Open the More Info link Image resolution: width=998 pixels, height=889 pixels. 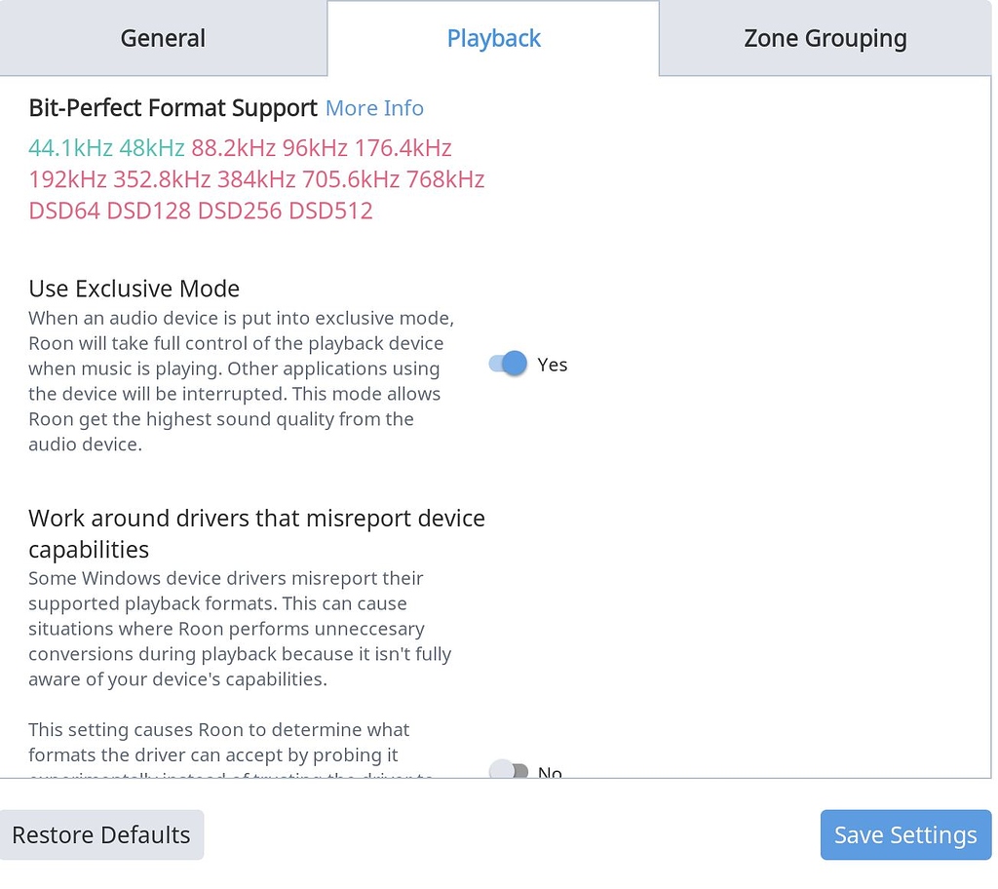click(x=374, y=108)
